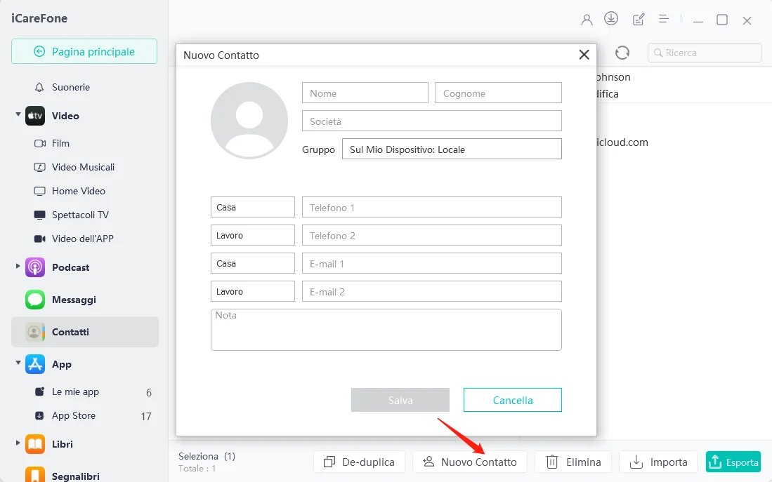Open the Gruppo dropdown selector
The width and height of the screenshot is (772, 482).
[451, 149]
